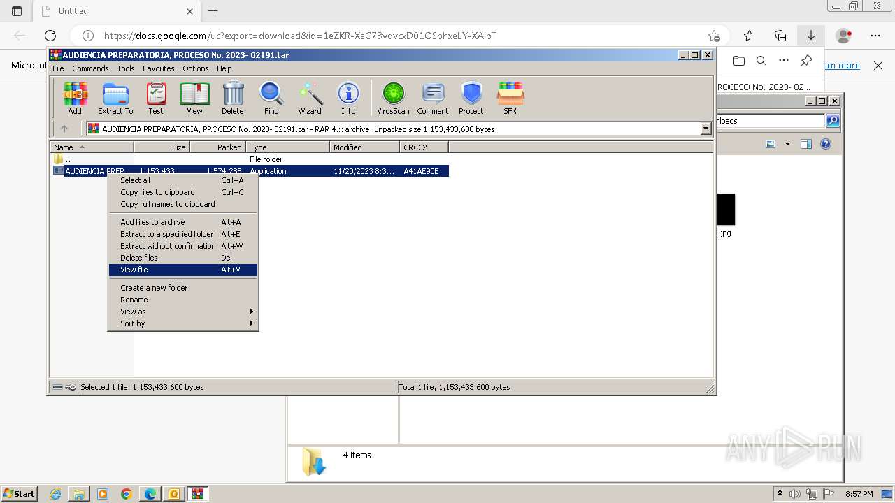The image size is (895, 503).
Task: Click the WinRAR taskbar button
Action: click(198, 494)
